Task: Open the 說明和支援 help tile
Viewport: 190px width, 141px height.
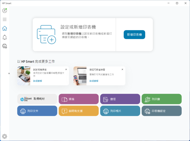Action: 79,111
